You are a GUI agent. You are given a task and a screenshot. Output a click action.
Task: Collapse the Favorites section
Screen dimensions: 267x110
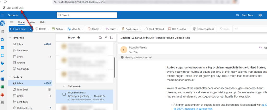[10, 38]
